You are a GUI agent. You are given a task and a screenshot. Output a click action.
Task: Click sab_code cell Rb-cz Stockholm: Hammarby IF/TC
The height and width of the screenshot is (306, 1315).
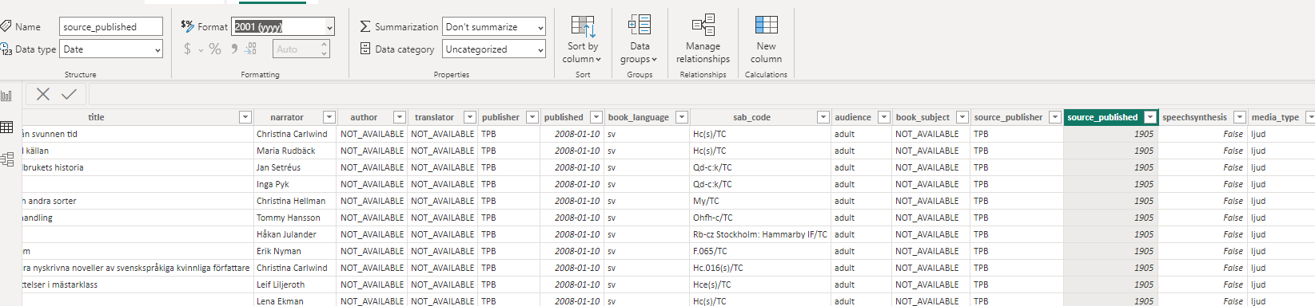[x=760, y=234]
